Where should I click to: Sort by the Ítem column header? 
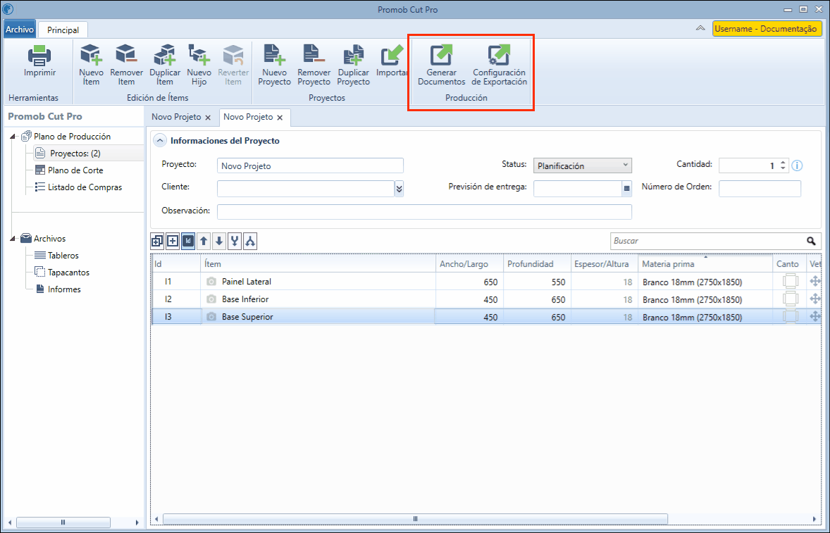[x=318, y=264]
